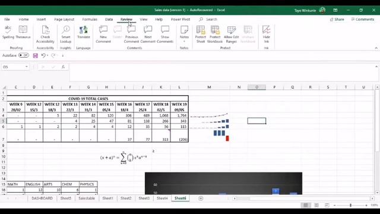Switch to the Data tab

pos(109,19)
